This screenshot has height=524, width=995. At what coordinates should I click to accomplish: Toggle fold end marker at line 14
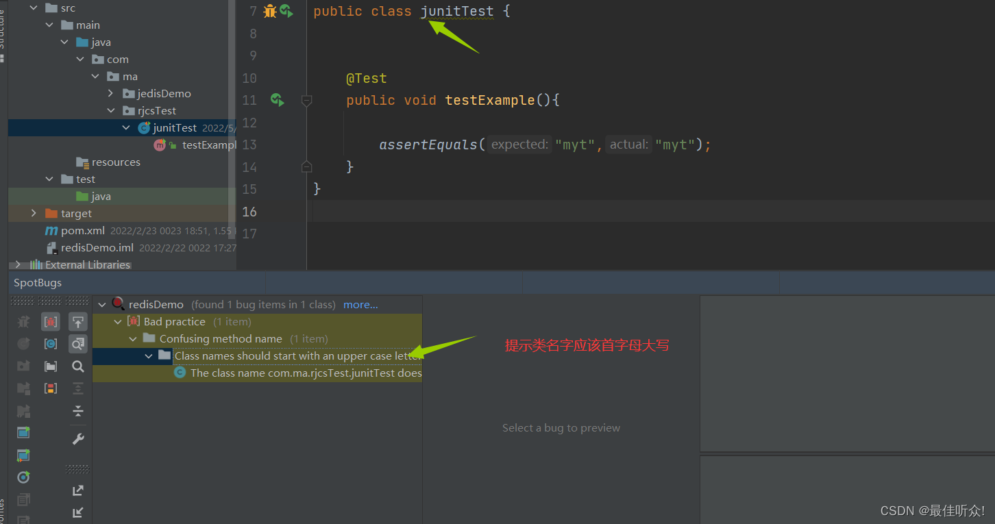coord(306,166)
